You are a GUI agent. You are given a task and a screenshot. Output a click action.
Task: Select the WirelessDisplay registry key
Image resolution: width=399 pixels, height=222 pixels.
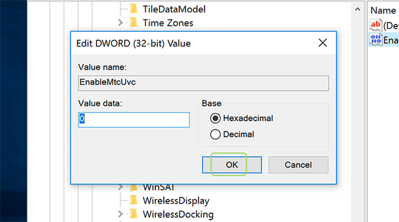pyautogui.click(x=176, y=201)
